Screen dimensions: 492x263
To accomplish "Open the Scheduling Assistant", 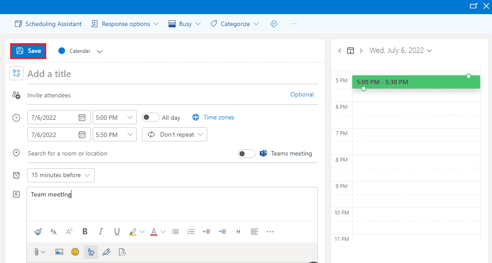I will coord(48,24).
